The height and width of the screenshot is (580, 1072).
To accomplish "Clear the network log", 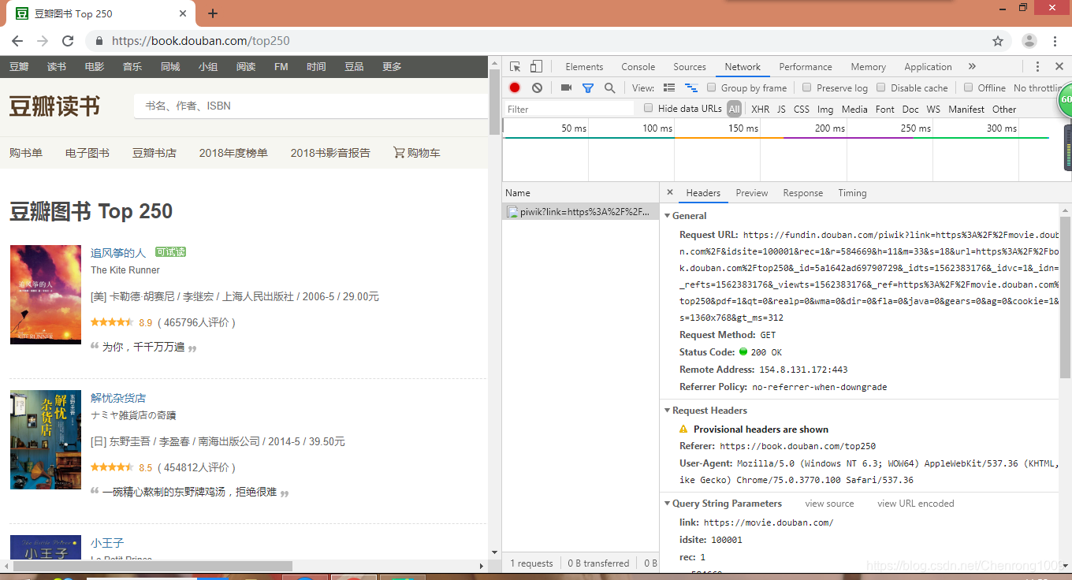I will [537, 88].
